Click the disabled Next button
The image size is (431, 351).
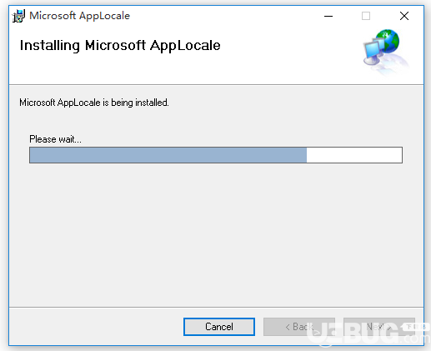coord(379,327)
